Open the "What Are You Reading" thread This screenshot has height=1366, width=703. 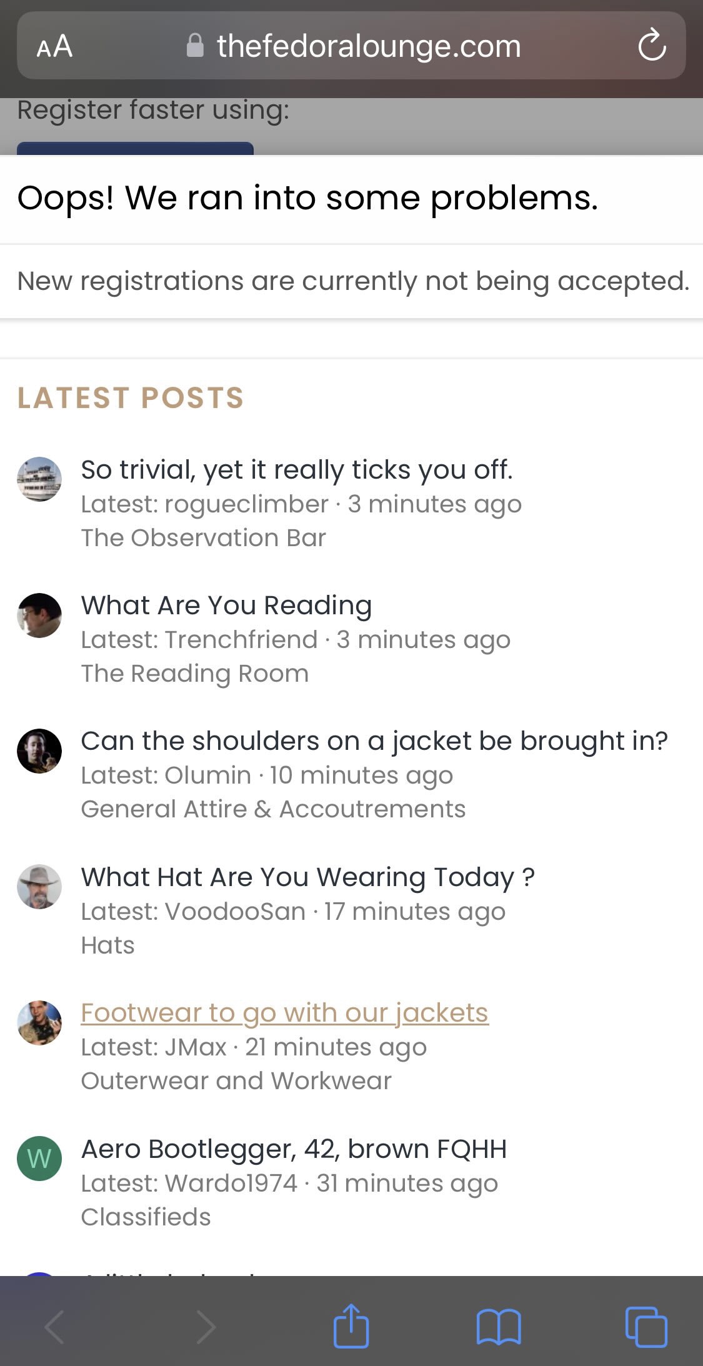[x=226, y=606]
